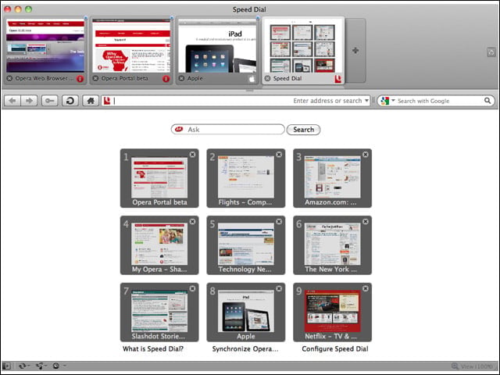This screenshot has width=500, height=375.
Task: Remove Amazon.com speed dial entry
Action: [366, 155]
